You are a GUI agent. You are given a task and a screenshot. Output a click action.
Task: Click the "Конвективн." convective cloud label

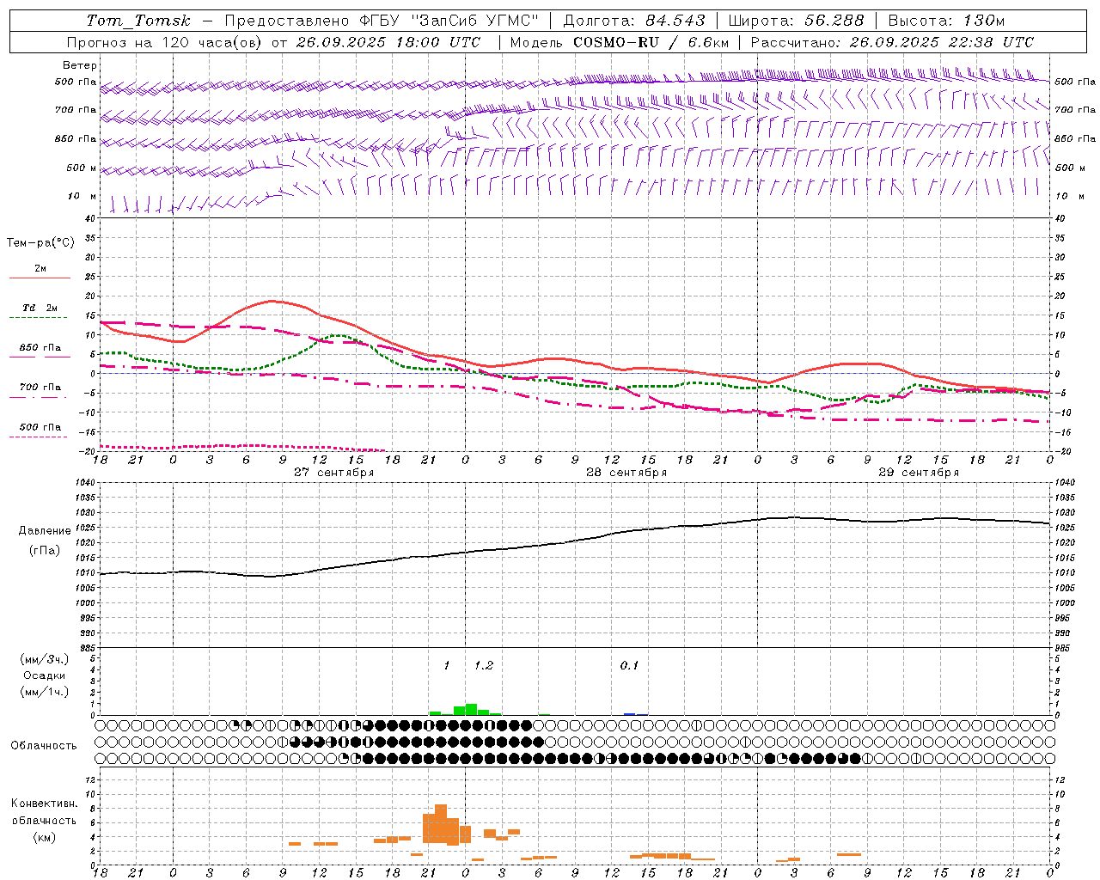tap(44, 804)
